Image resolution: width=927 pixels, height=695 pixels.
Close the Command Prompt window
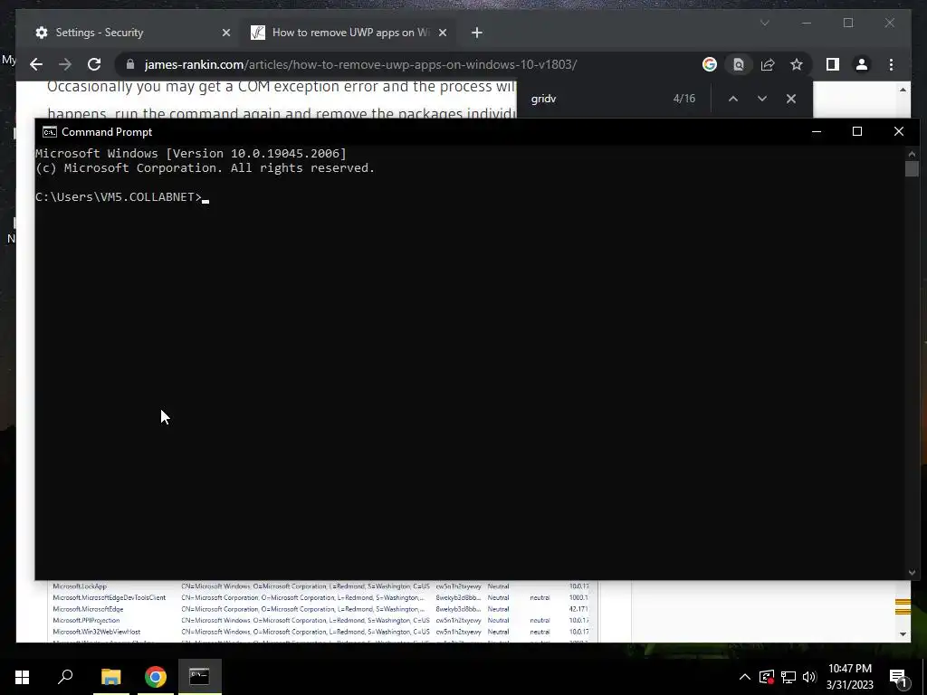click(x=899, y=131)
